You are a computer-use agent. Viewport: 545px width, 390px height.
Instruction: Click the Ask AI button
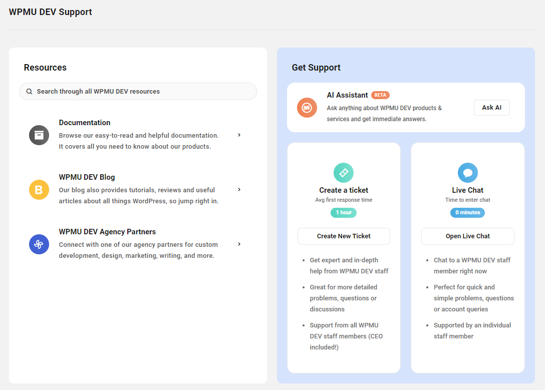pyautogui.click(x=491, y=107)
